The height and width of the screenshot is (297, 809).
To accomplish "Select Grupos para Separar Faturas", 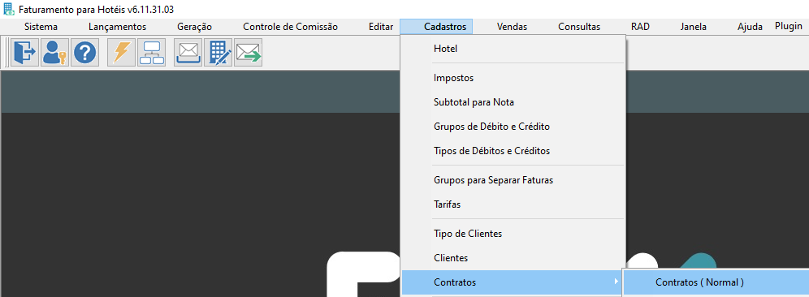I will click(x=513, y=180).
